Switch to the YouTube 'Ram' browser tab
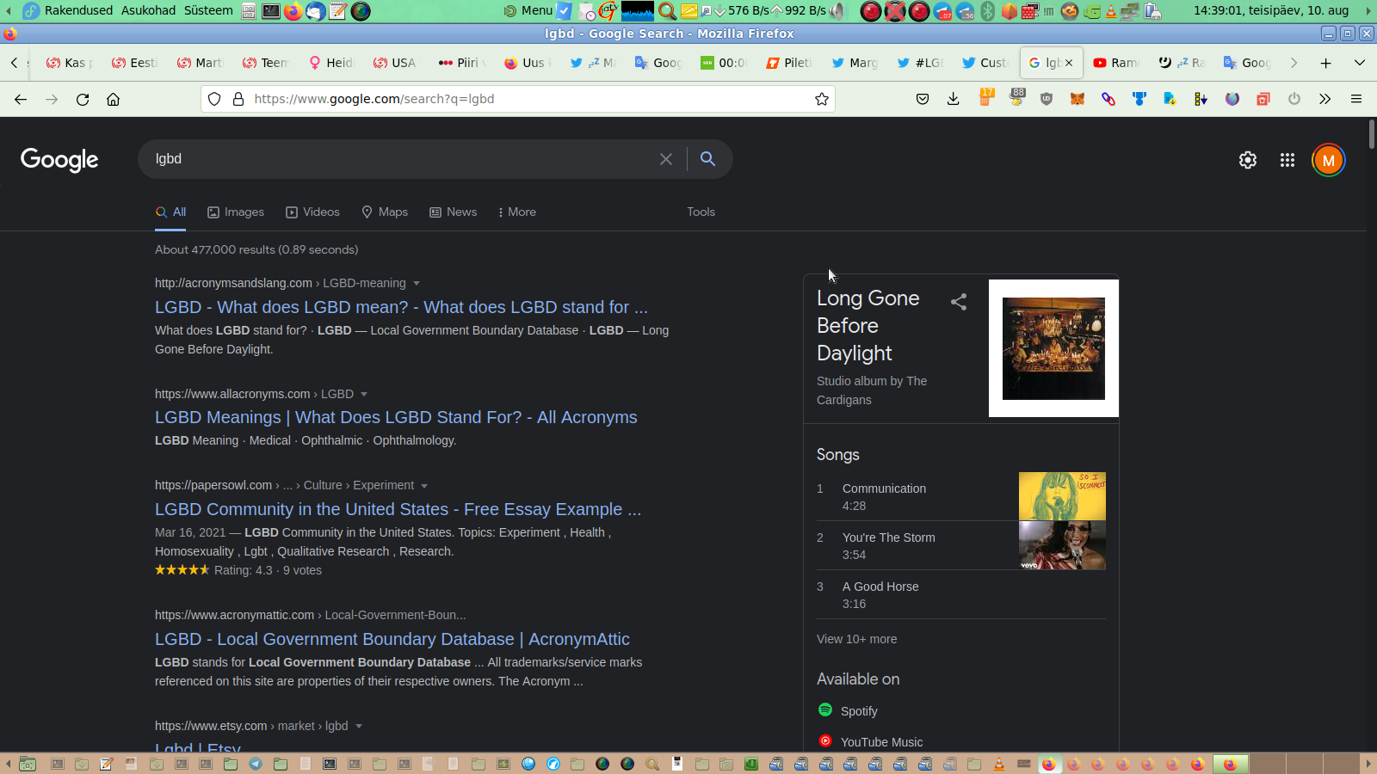This screenshot has width=1377, height=774. [x=1116, y=63]
